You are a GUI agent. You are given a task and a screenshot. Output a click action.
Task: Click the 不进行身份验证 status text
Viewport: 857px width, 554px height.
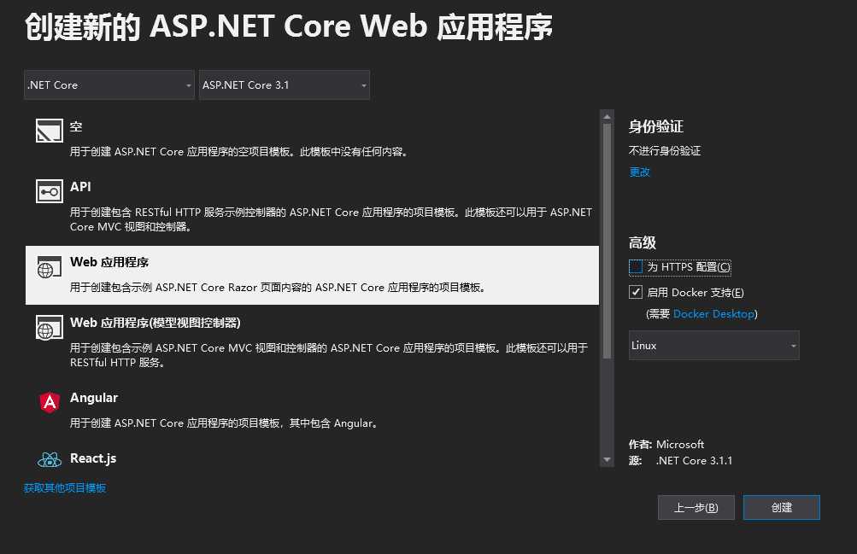tap(665, 150)
